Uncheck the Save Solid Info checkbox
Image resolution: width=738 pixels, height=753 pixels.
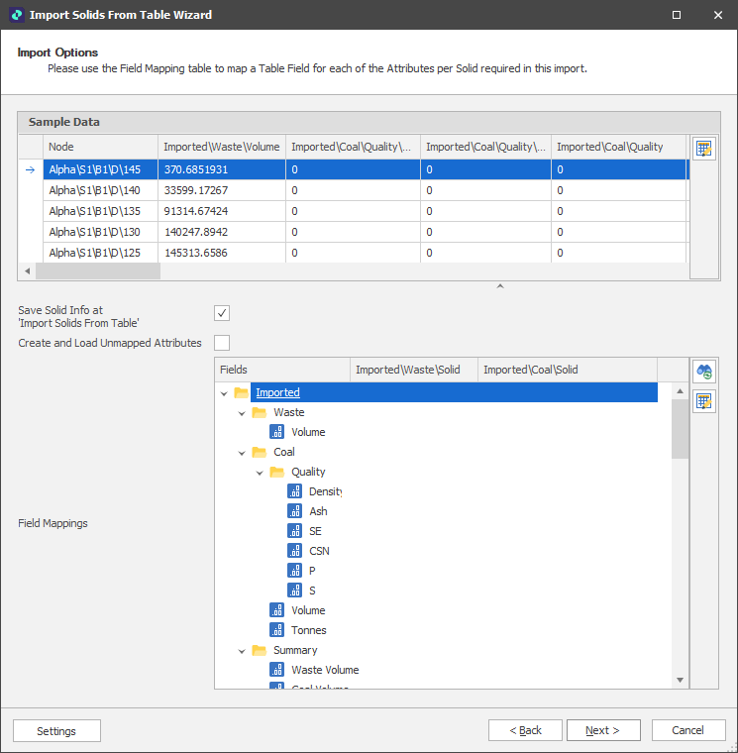coord(222,313)
